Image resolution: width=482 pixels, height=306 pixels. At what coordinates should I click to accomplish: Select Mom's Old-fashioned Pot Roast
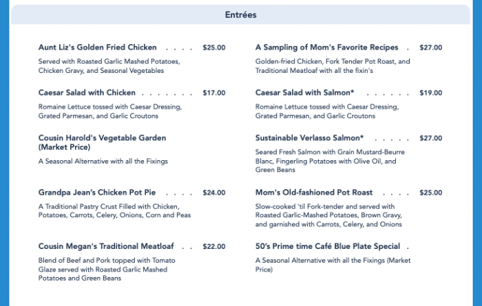(x=314, y=193)
